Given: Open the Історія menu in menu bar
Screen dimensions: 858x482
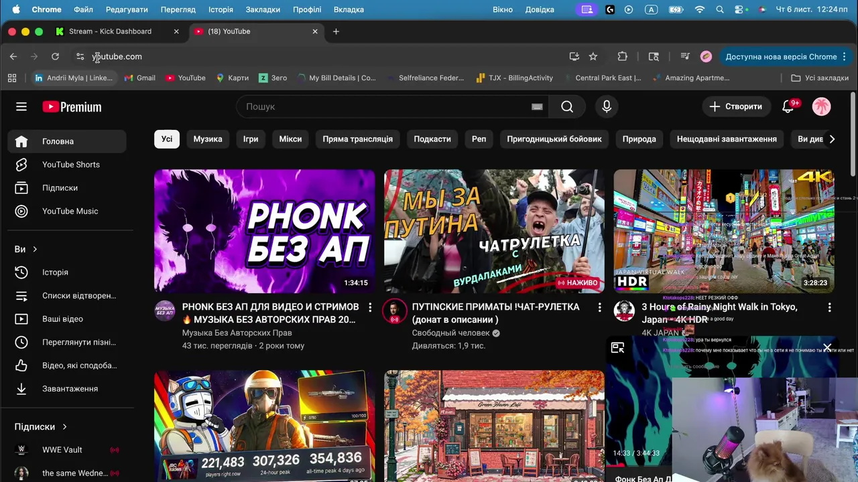Looking at the screenshot, I should coord(221,9).
